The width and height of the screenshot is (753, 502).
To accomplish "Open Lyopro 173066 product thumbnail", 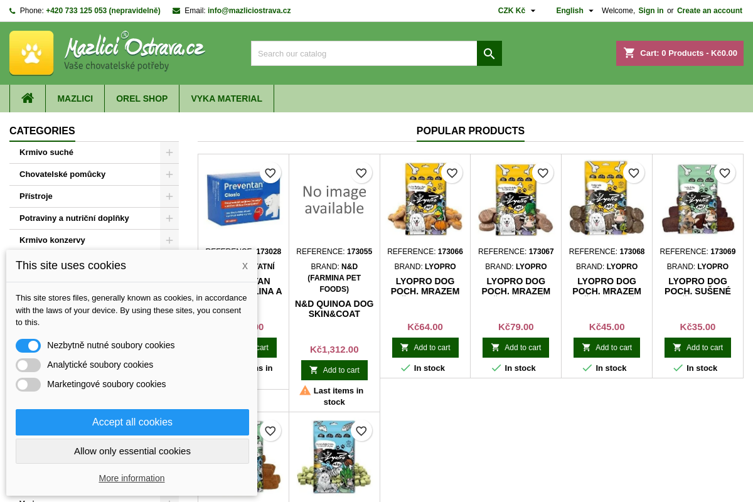I will pos(425,200).
